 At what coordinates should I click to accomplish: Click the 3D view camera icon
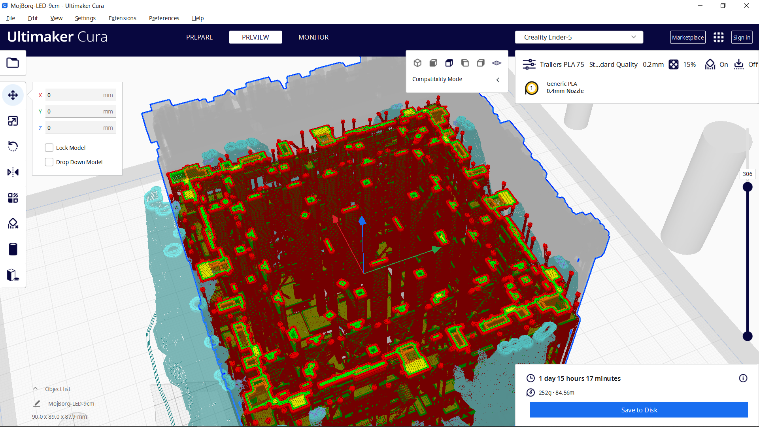417,63
